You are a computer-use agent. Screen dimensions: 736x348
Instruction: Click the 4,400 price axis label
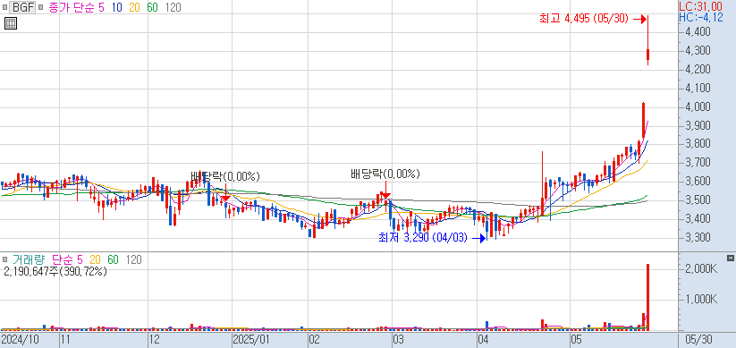point(698,32)
